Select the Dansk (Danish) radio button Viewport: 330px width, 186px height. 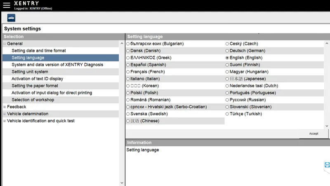128,51
